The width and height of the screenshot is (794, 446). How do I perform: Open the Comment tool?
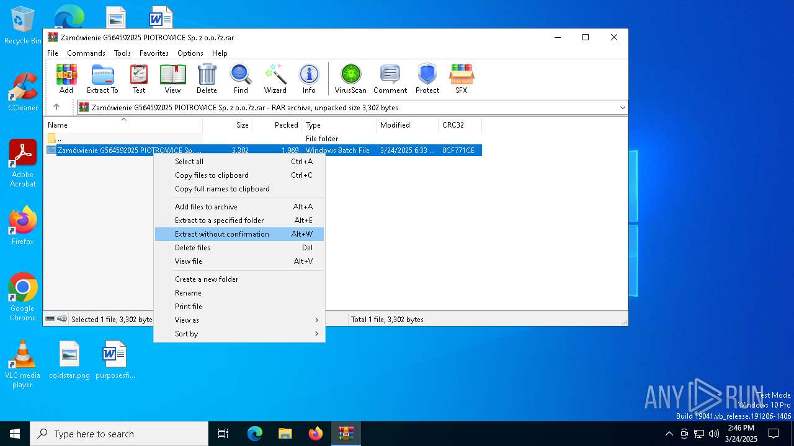[390, 79]
